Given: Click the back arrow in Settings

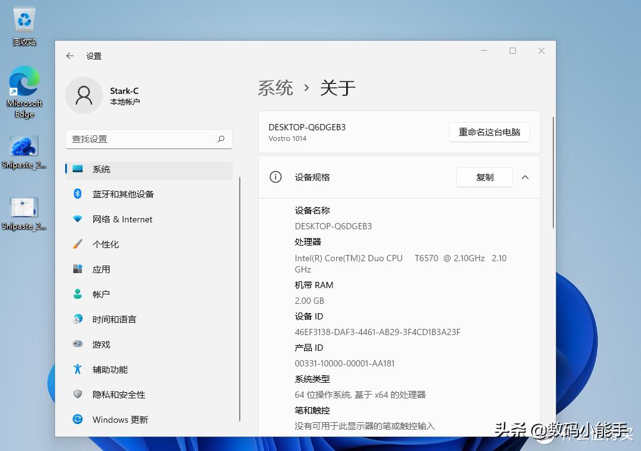Looking at the screenshot, I should point(69,56).
